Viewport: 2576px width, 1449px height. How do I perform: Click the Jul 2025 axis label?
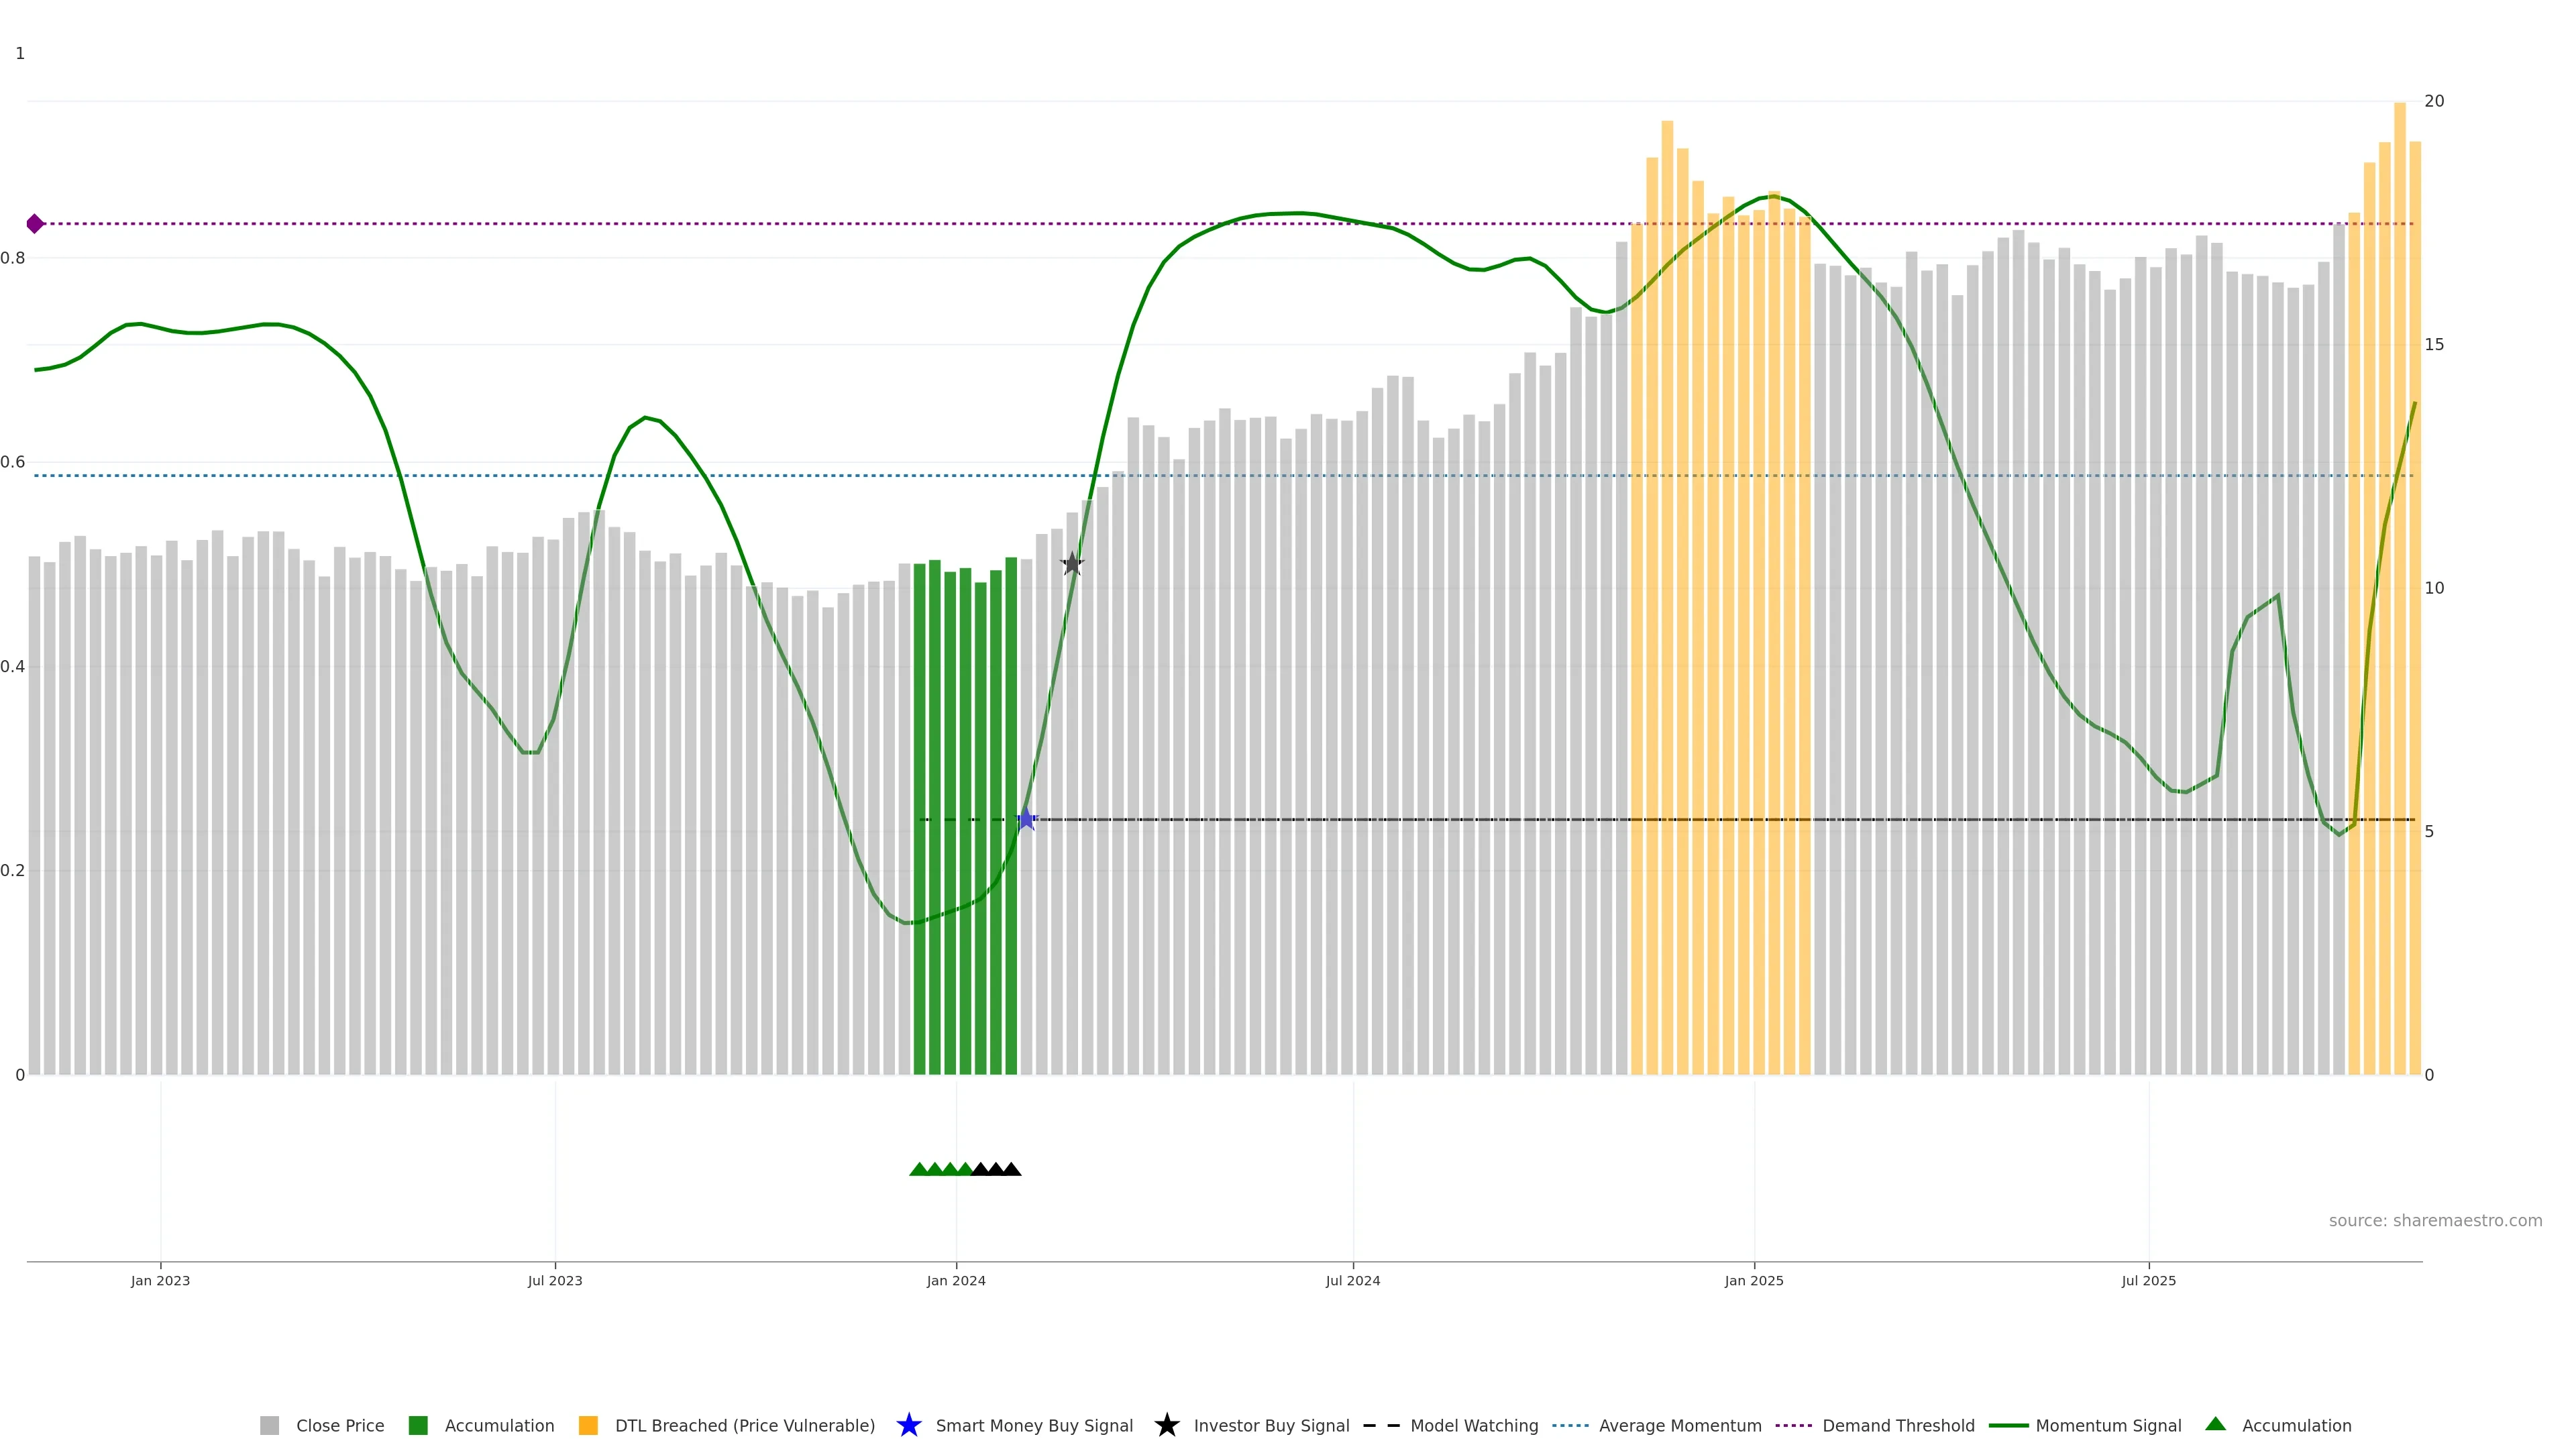(2148, 1280)
